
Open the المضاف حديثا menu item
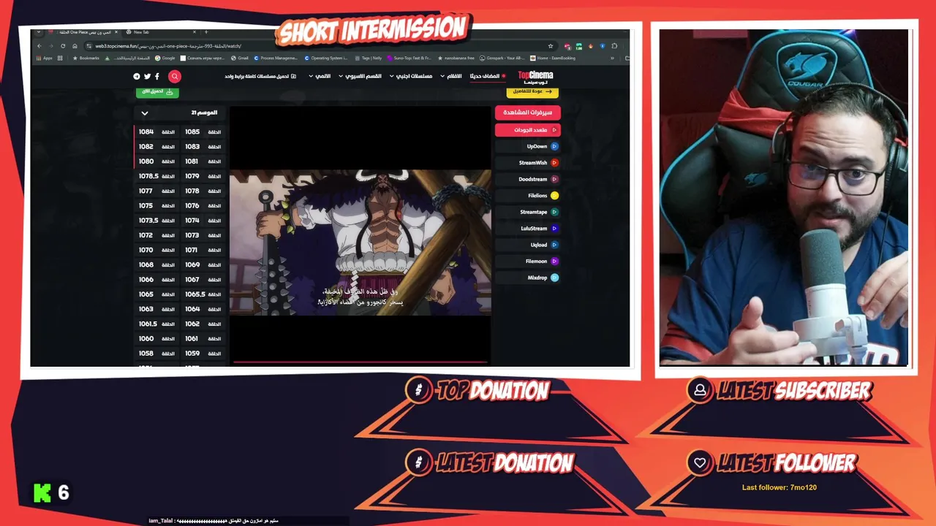click(488, 76)
